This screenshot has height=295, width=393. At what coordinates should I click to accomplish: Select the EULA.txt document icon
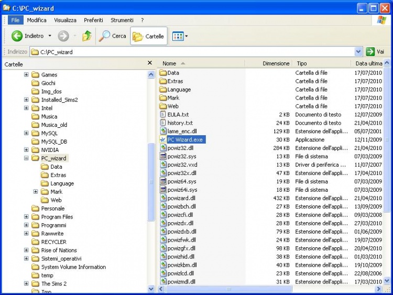click(x=162, y=115)
